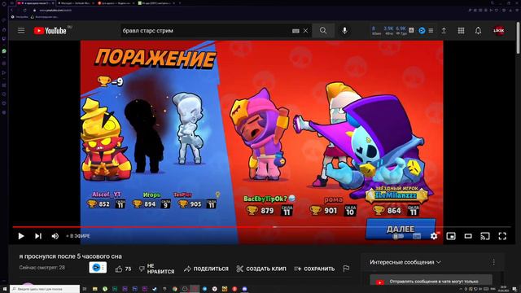This screenshot has width=521, height=293.
Task: Open the YouTube hamburger guide menu
Action: pyautogui.click(x=21, y=31)
